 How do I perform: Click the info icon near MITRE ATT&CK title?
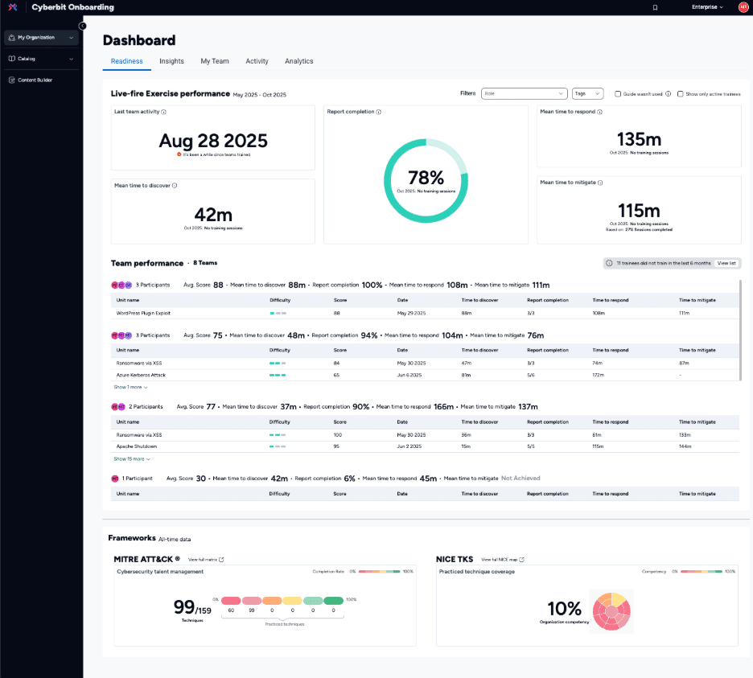[x=176, y=560]
